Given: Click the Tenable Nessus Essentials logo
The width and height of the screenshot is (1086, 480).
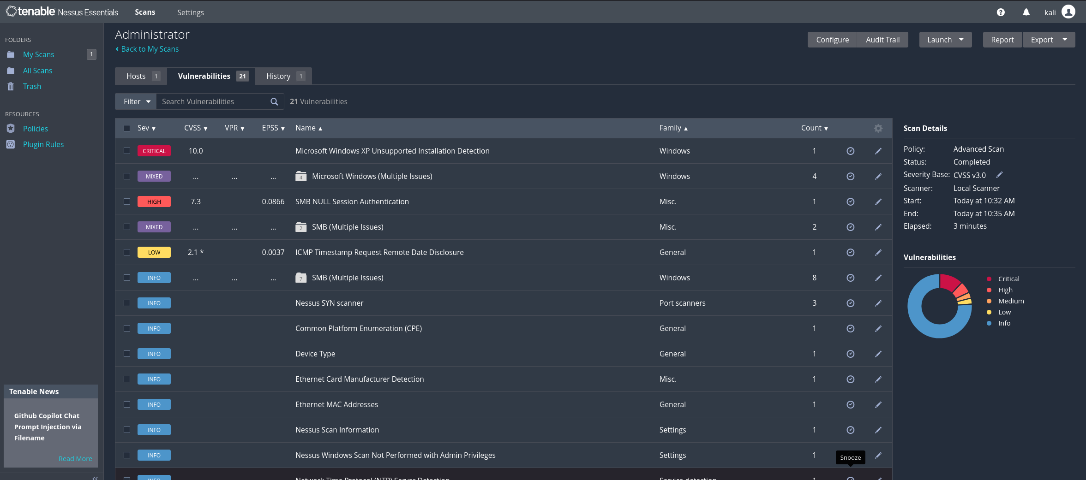Looking at the screenshot, I should 62,12.
